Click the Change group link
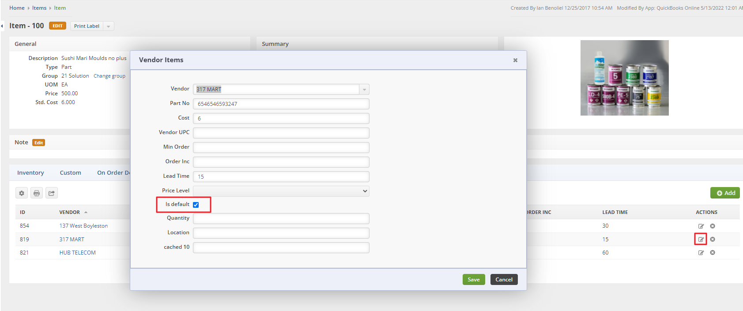 [x=109, y=76]
